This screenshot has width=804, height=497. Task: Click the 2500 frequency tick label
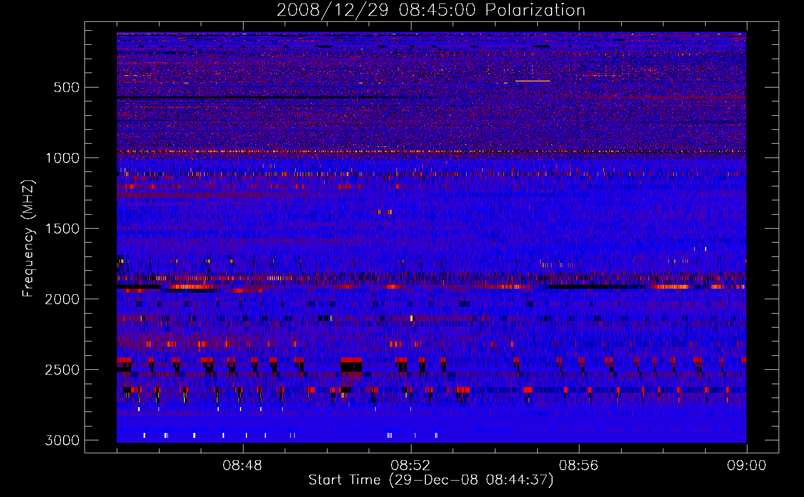click(x=62, y=370)
